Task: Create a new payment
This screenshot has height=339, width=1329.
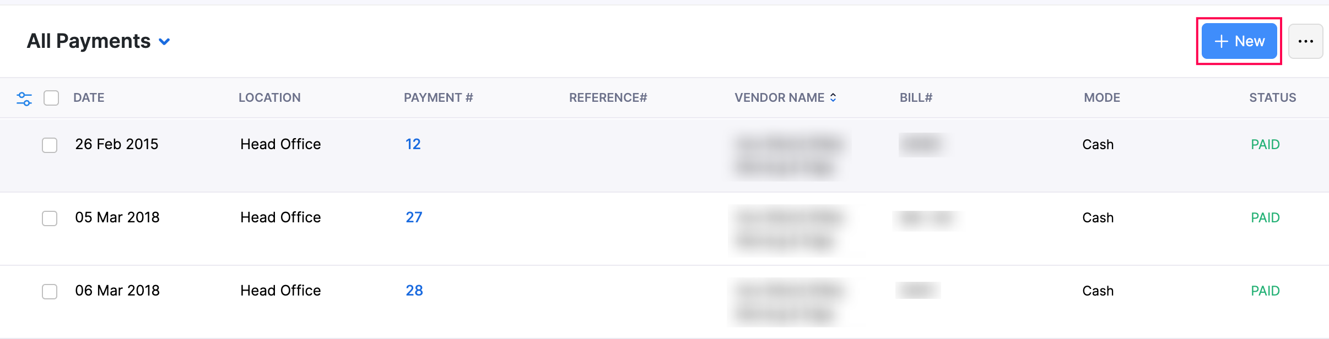Action: [1239, 41]
